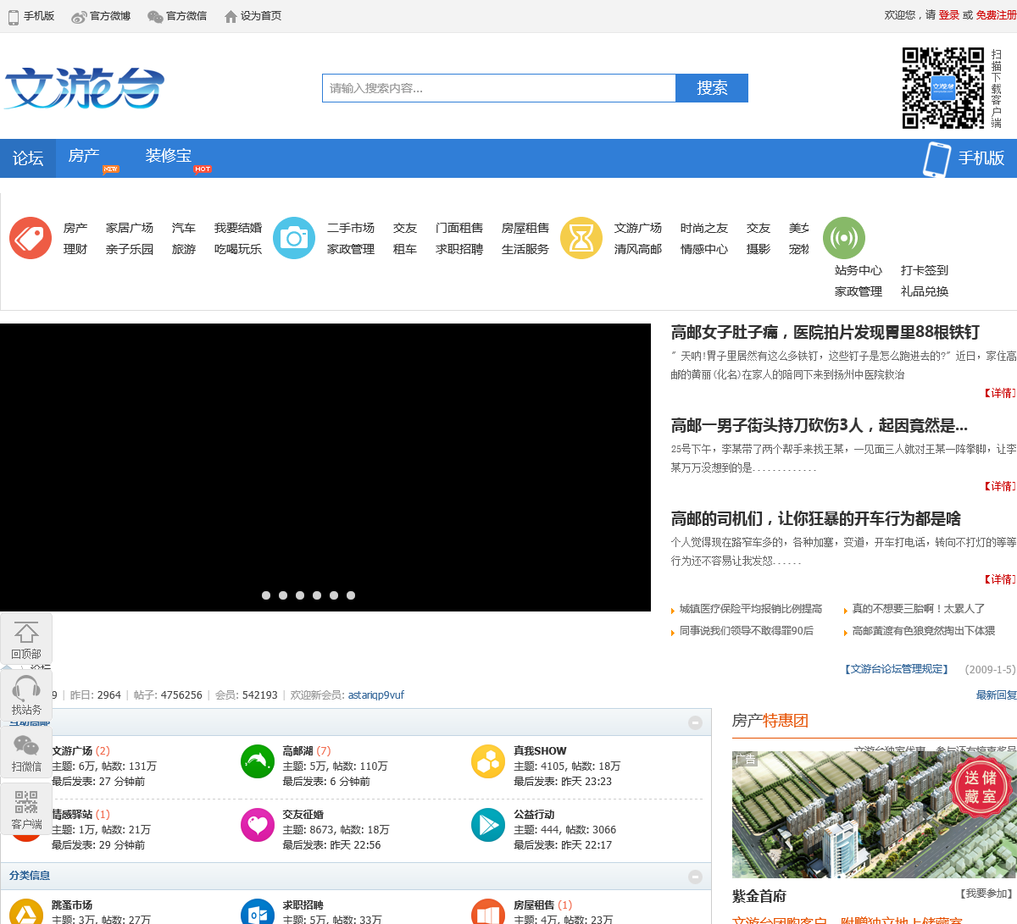The image size is (1017, 924).
Task: Open the 装修宝 navigation tab
Action: coord(168,158)
